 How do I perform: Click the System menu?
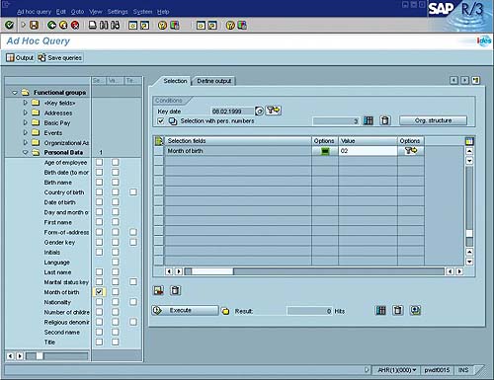click(142, 12)
